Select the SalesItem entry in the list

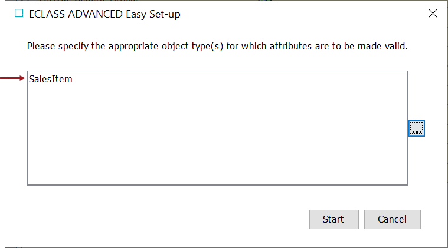point(51,79)
